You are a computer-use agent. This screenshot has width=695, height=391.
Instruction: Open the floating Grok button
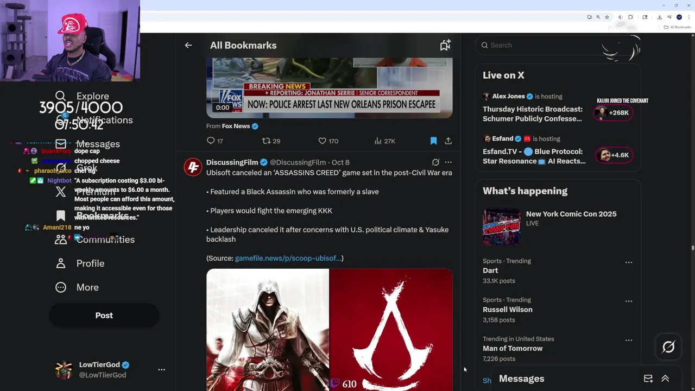(x=668, y=347)
